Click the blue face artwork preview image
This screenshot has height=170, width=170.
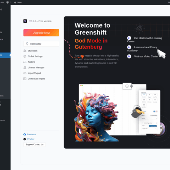pyautogui.click(x=97, y=117)
